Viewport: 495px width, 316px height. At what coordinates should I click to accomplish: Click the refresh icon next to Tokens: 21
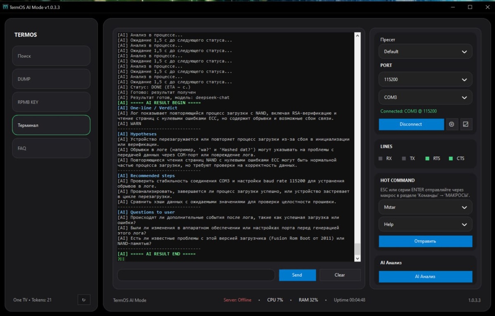[84, 300]
